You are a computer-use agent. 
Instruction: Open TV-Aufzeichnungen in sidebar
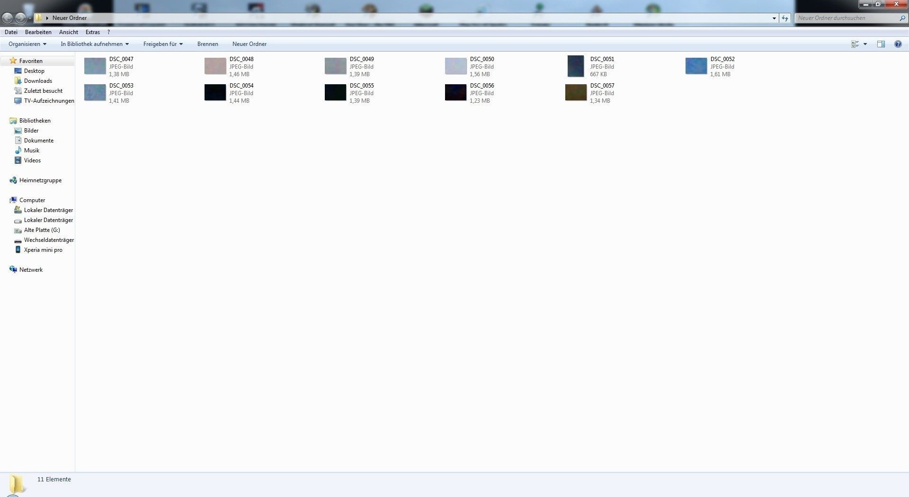click(x=49, y=101)
